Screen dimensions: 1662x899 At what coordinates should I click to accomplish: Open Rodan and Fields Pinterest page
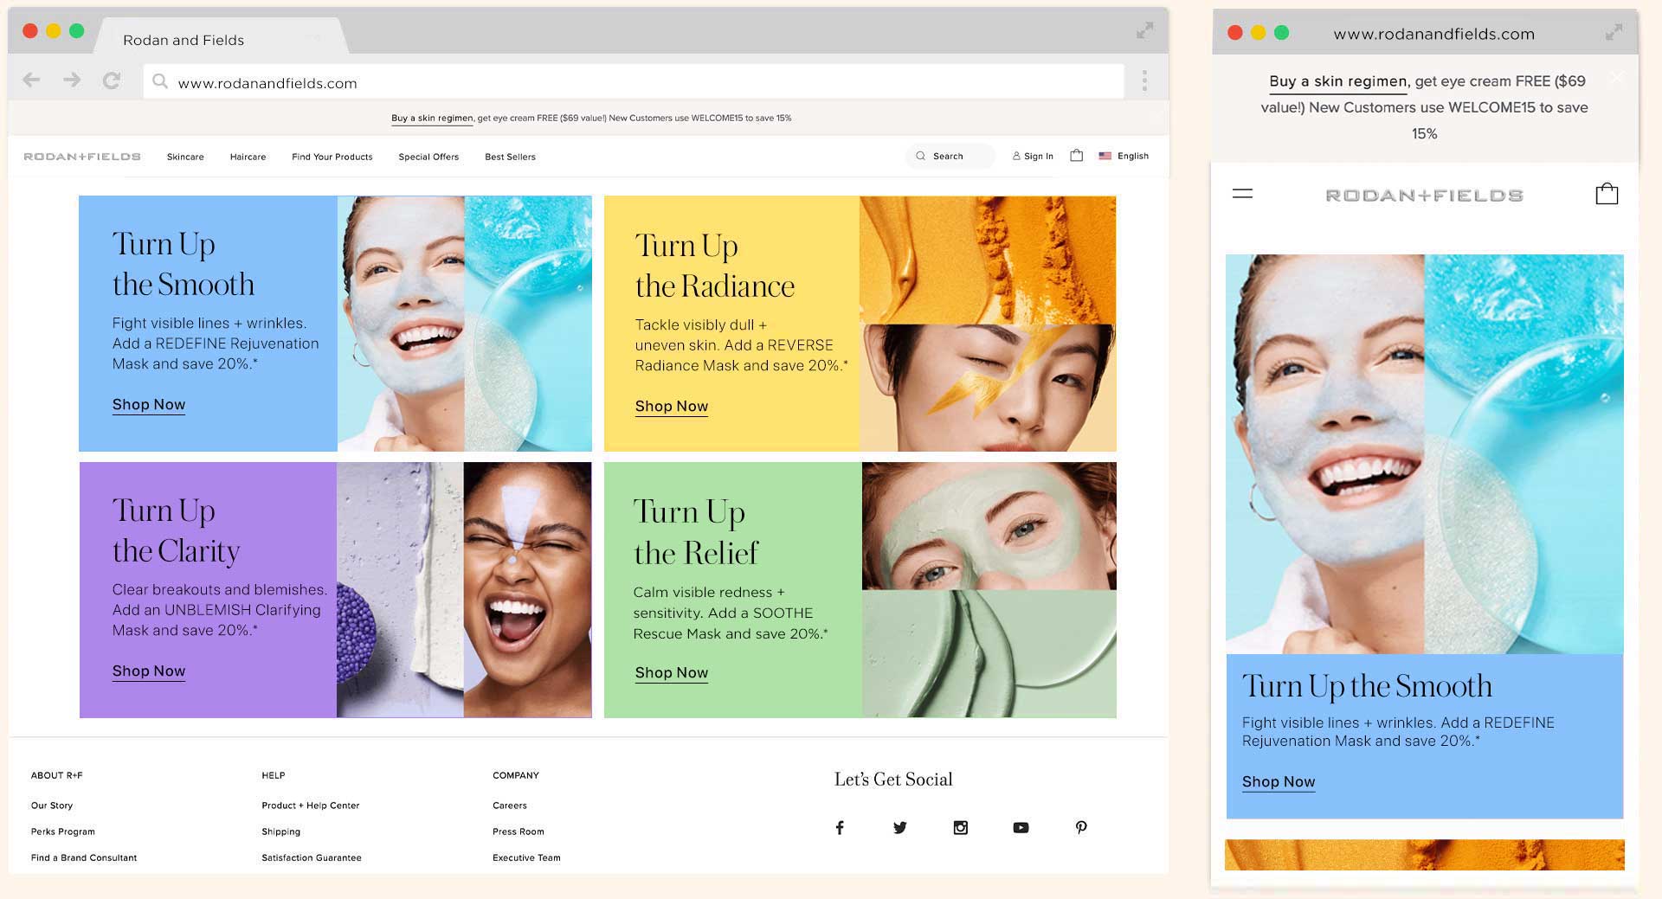[x=1081, y=828]
